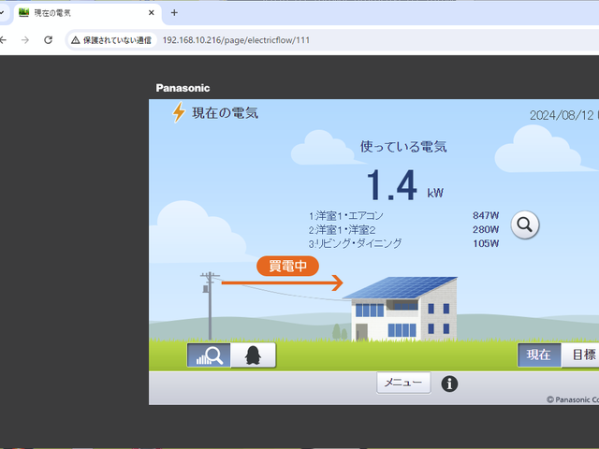
Task: Click the 280W value
Action: point(486,229)
